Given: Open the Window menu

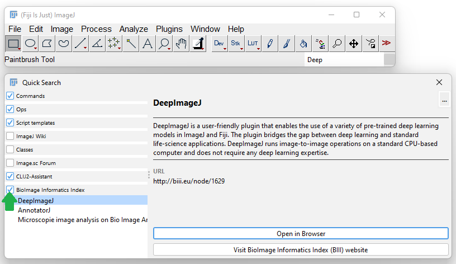Looking at the screenshot, I should [x=205, y=29].
